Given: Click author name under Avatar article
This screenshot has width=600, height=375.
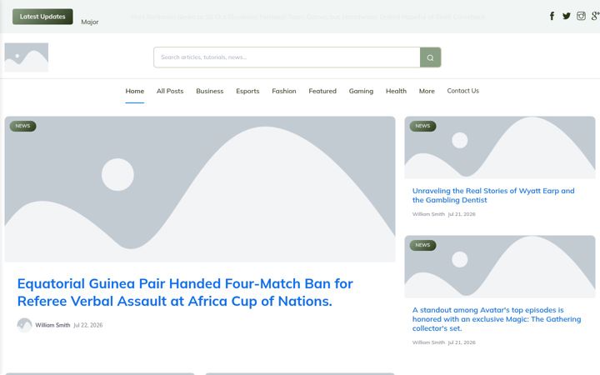Looking at the screenshot, I should (428, 342).
